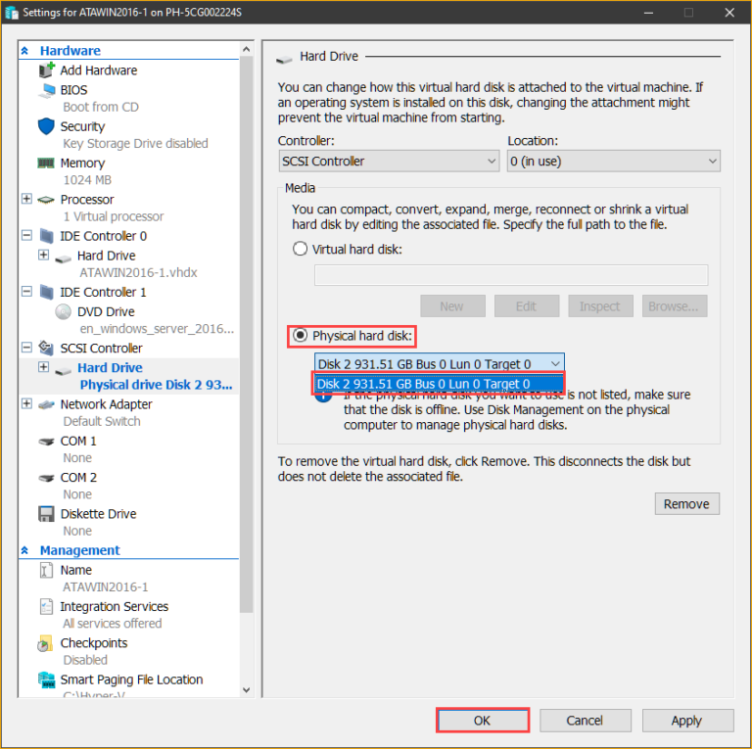Click the sidebar vertical scrollbar

tap(246, 294)
